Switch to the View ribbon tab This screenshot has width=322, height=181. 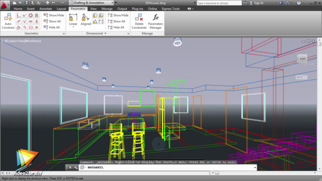(x=93, y=9)
